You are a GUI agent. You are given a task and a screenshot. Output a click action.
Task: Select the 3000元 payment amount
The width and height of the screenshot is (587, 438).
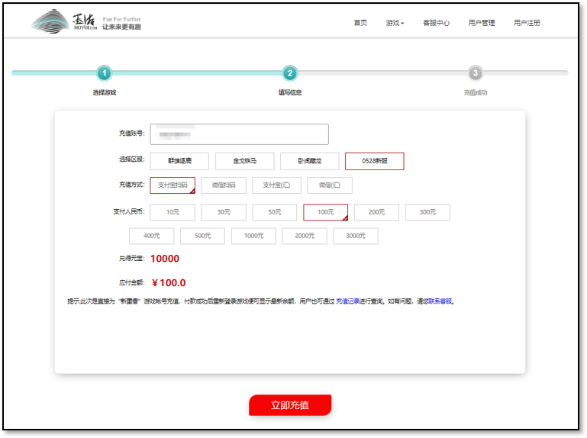pos(356,236)
